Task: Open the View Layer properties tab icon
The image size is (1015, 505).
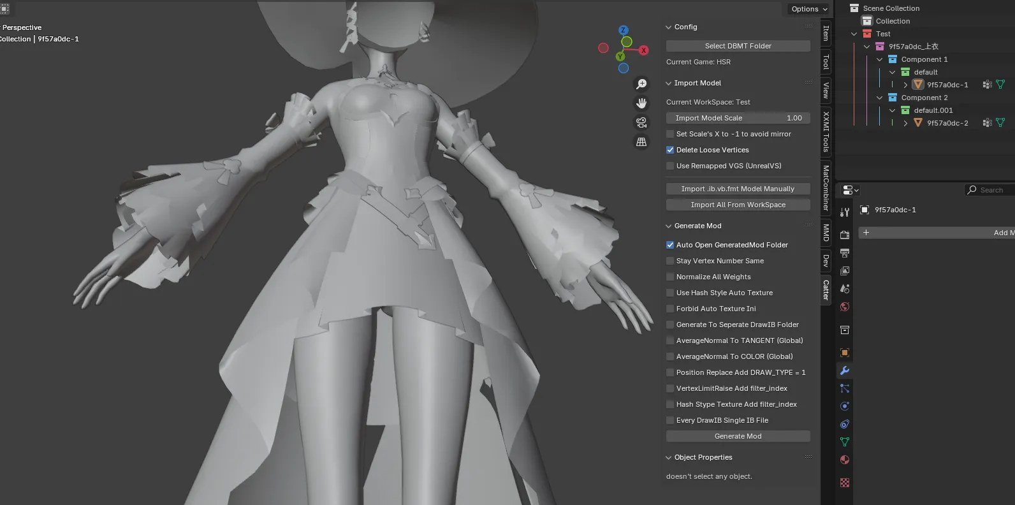Action: pos(845,271)
